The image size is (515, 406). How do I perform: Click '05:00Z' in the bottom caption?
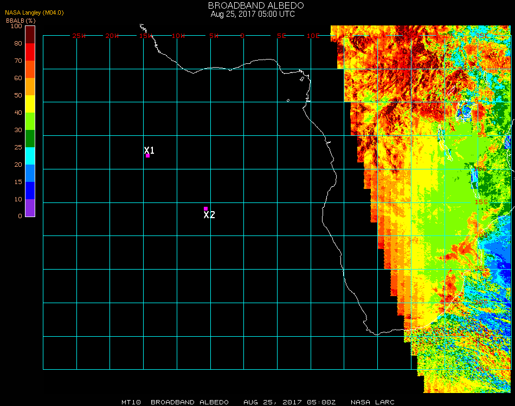pos(321,402)
